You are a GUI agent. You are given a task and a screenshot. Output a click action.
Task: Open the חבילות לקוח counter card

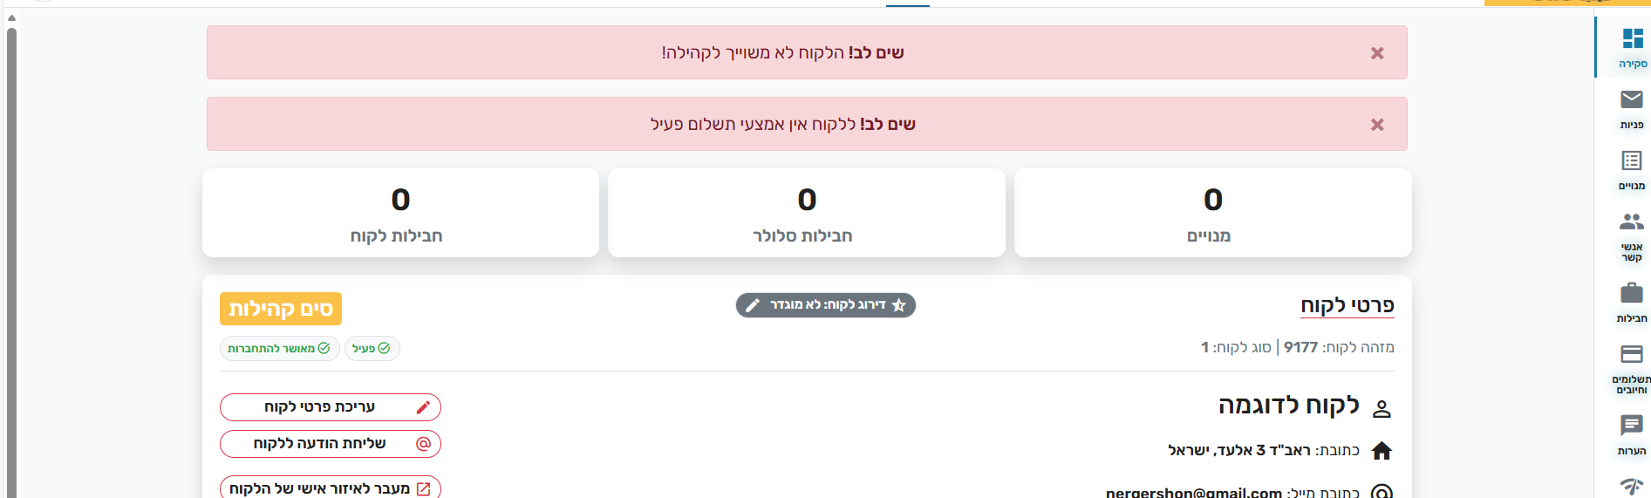pos(400,213)
